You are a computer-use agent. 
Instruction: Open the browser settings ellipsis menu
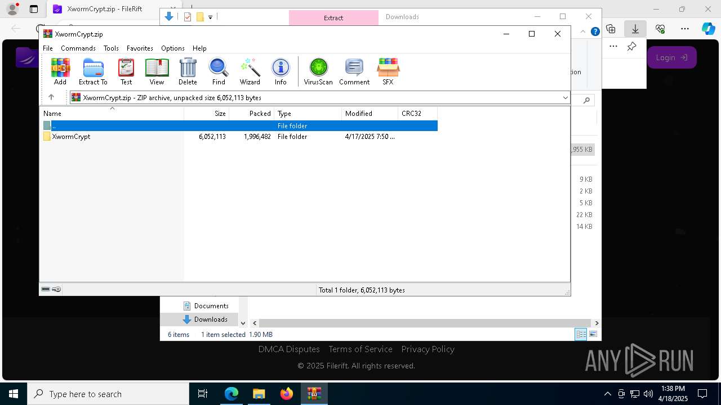pyautogui.click(x=685, y=29)
